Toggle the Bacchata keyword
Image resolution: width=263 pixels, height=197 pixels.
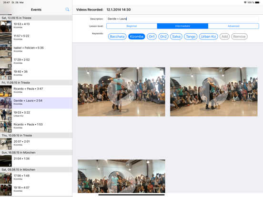click(x=117, y=37)
